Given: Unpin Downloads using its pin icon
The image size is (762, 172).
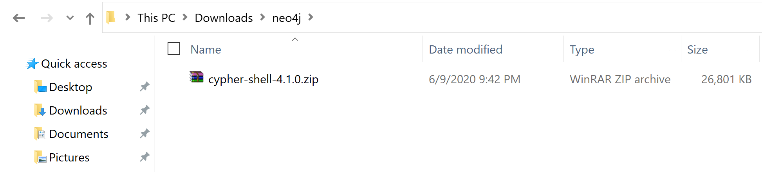Looking at the screenshot, I should click(144, 110).
